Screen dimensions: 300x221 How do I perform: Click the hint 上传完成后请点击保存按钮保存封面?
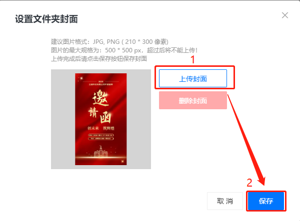[x=99, y=58]
